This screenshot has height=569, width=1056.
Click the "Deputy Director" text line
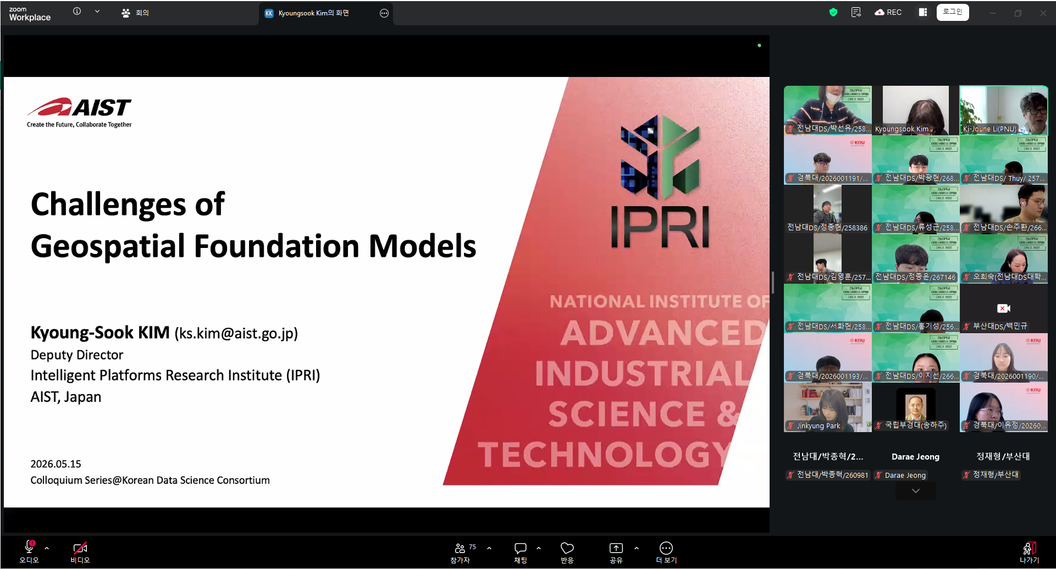pyautogui.click(x=77, y=355)
